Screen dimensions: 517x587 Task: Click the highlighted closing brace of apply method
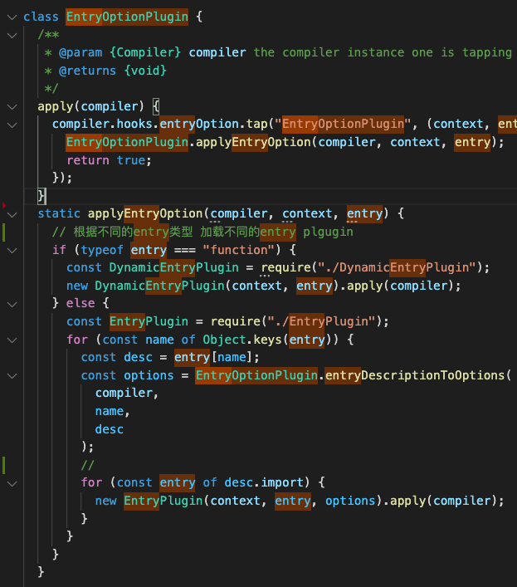(x=41, y=196)
